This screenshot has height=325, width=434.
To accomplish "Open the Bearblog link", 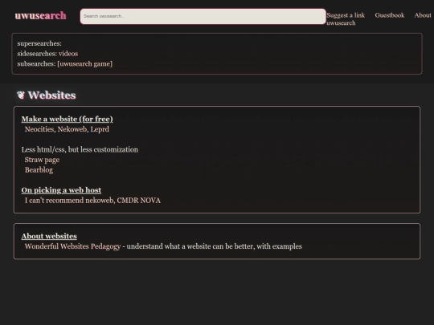I will click(x=39, y=170).
